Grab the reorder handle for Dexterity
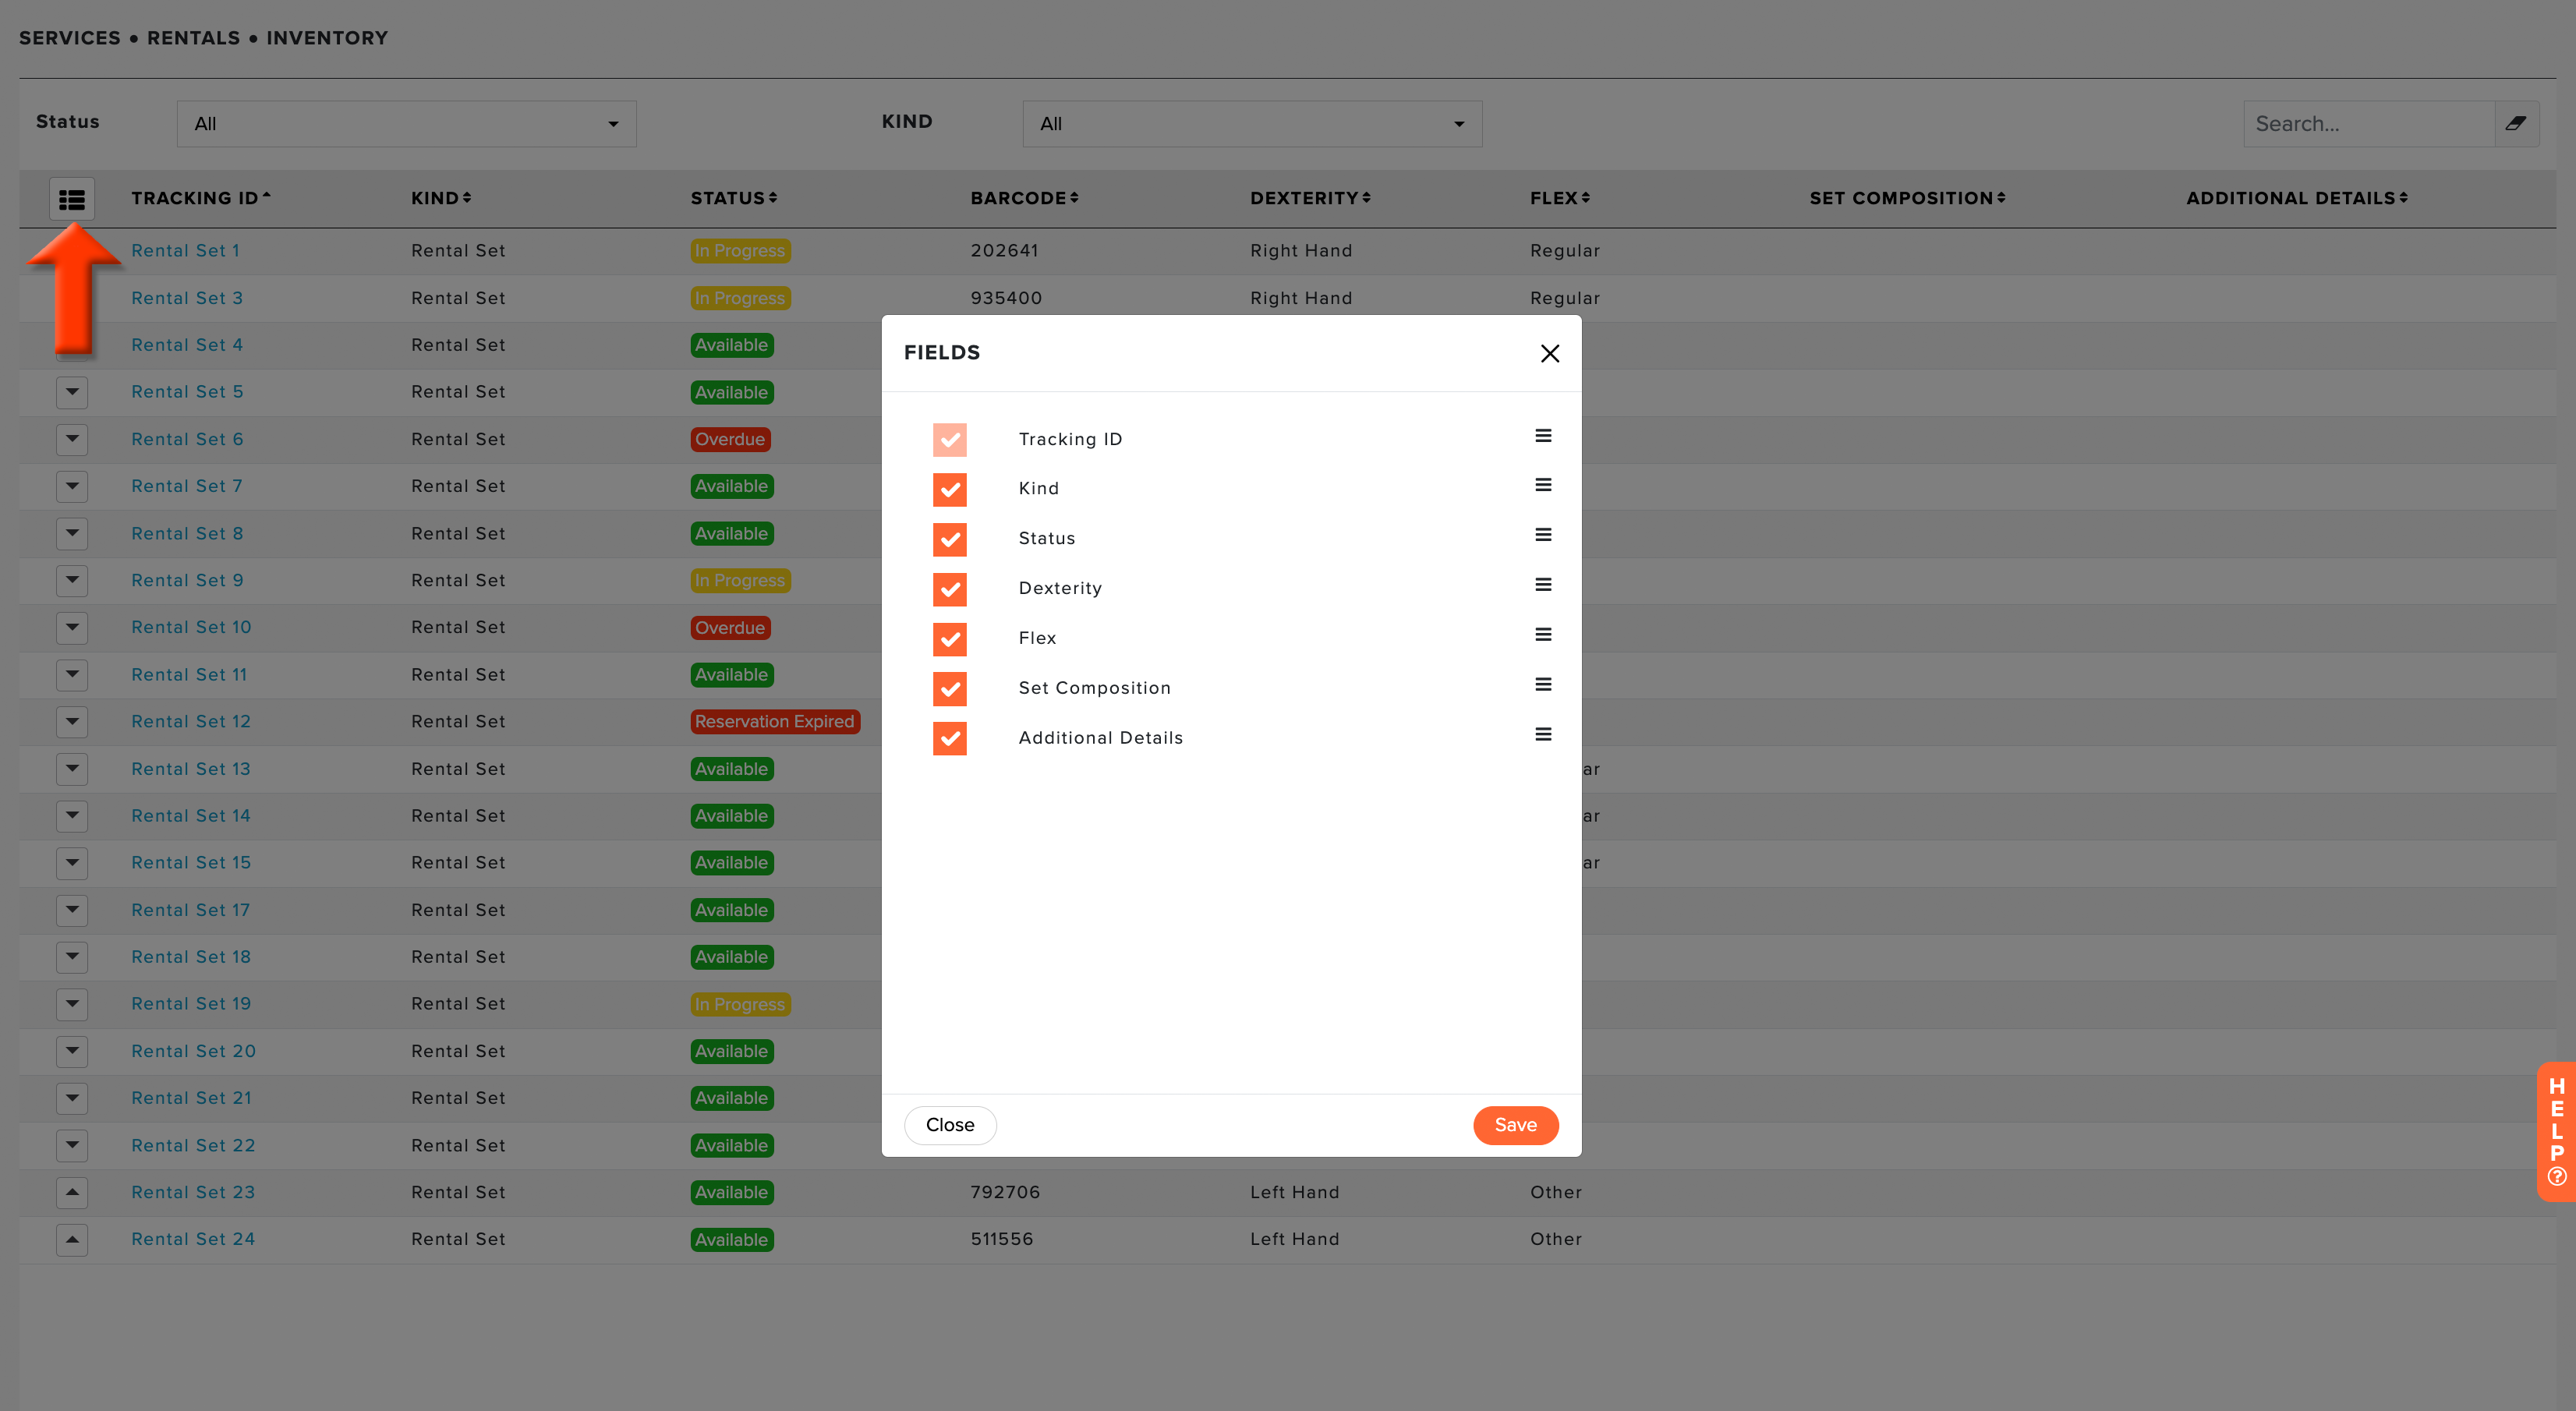Image resolution: width=2576 pixels, height=1411 pixels. point(1543,585)
